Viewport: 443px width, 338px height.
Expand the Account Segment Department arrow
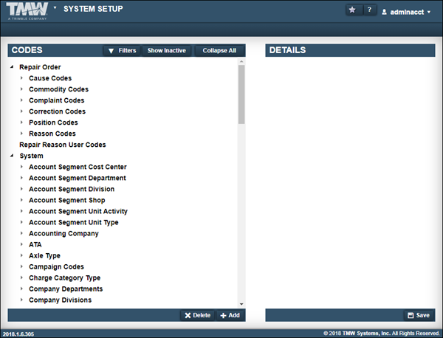[x=21, y=178]
